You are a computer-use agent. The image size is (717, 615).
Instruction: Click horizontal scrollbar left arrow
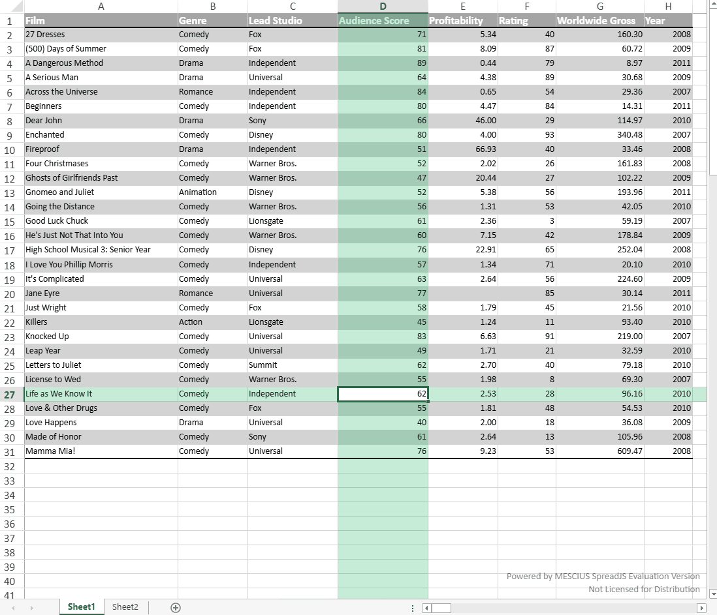(426, 608)
